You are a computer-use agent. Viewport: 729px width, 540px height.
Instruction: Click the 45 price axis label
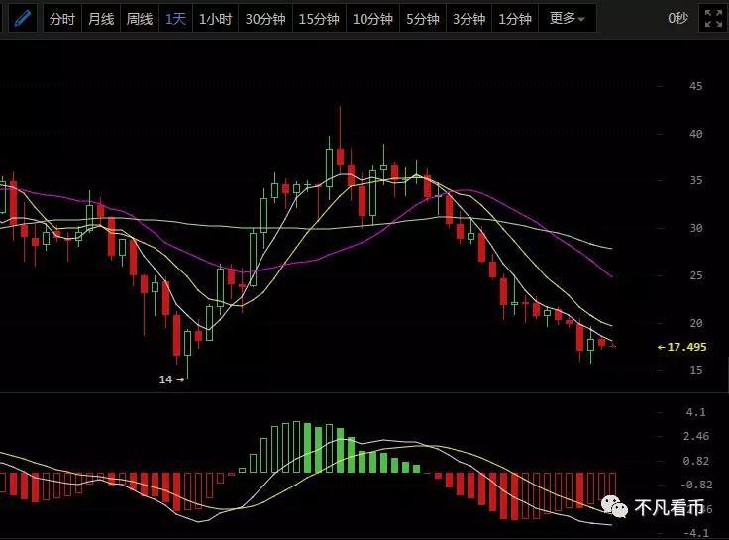coord(696,86)
